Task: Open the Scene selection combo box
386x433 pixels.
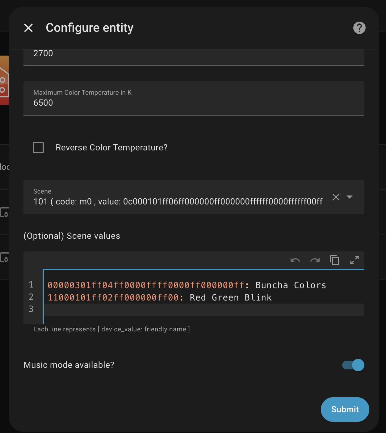Action: tap(178, 197)
